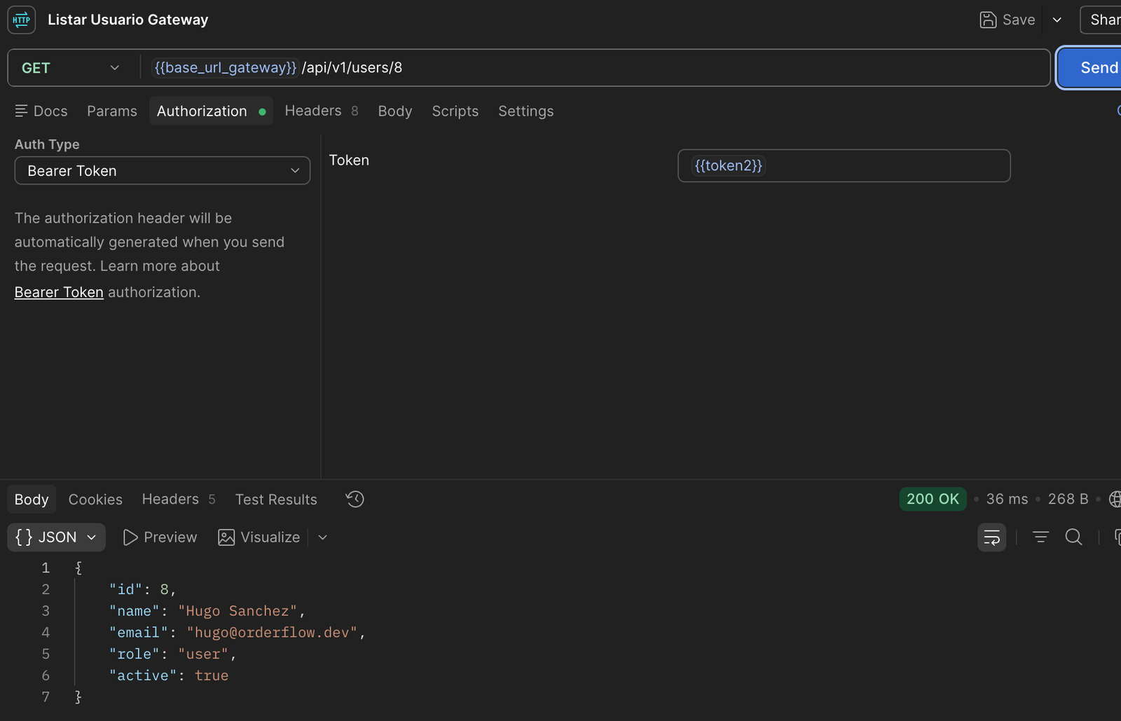Viewport: 1121px width, 721px height.
Task: Open the Docs tab
Action: [41, 111]
